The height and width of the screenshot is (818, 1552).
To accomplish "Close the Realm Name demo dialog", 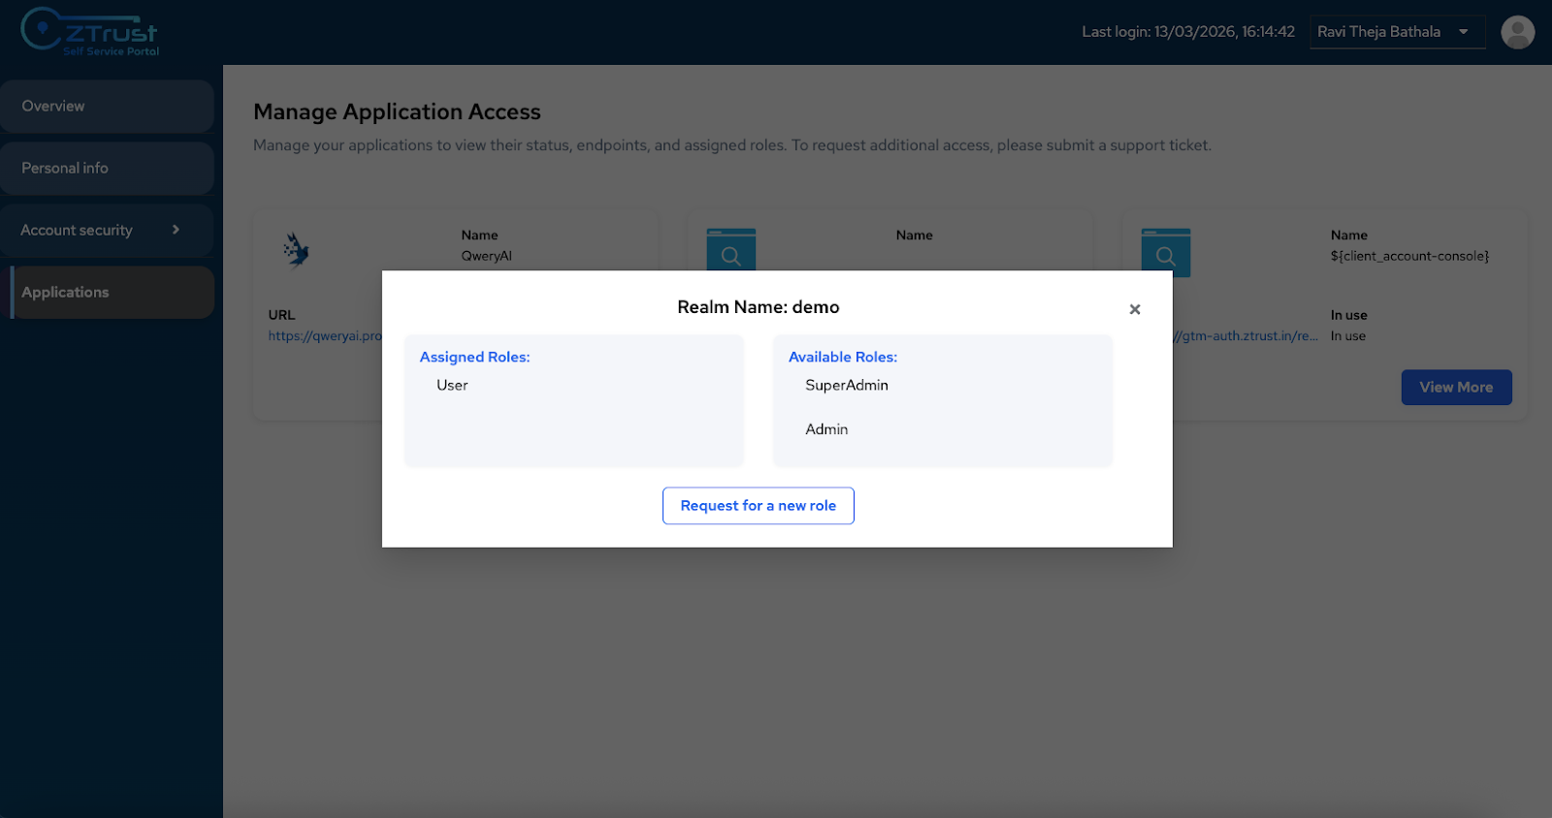I will (1134, 309).
